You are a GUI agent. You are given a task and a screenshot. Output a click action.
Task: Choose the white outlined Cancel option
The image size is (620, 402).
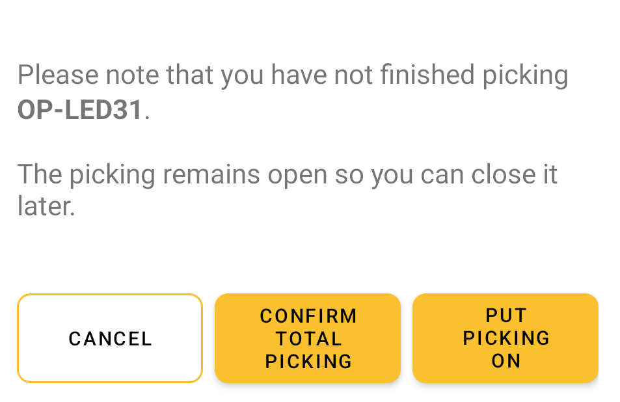pyautogui.click(x=110, y=338)
